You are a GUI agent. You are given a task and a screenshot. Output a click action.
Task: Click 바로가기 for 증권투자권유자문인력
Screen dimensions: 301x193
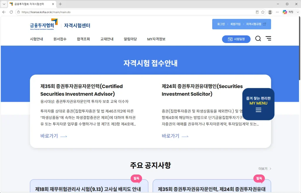tap(53, 136)
